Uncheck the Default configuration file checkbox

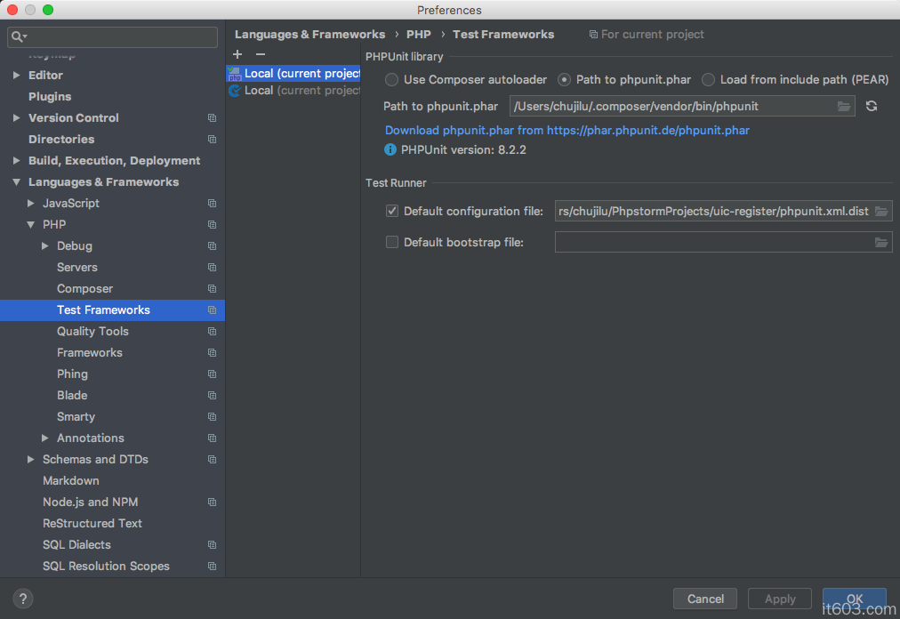(x=392, y=212)
